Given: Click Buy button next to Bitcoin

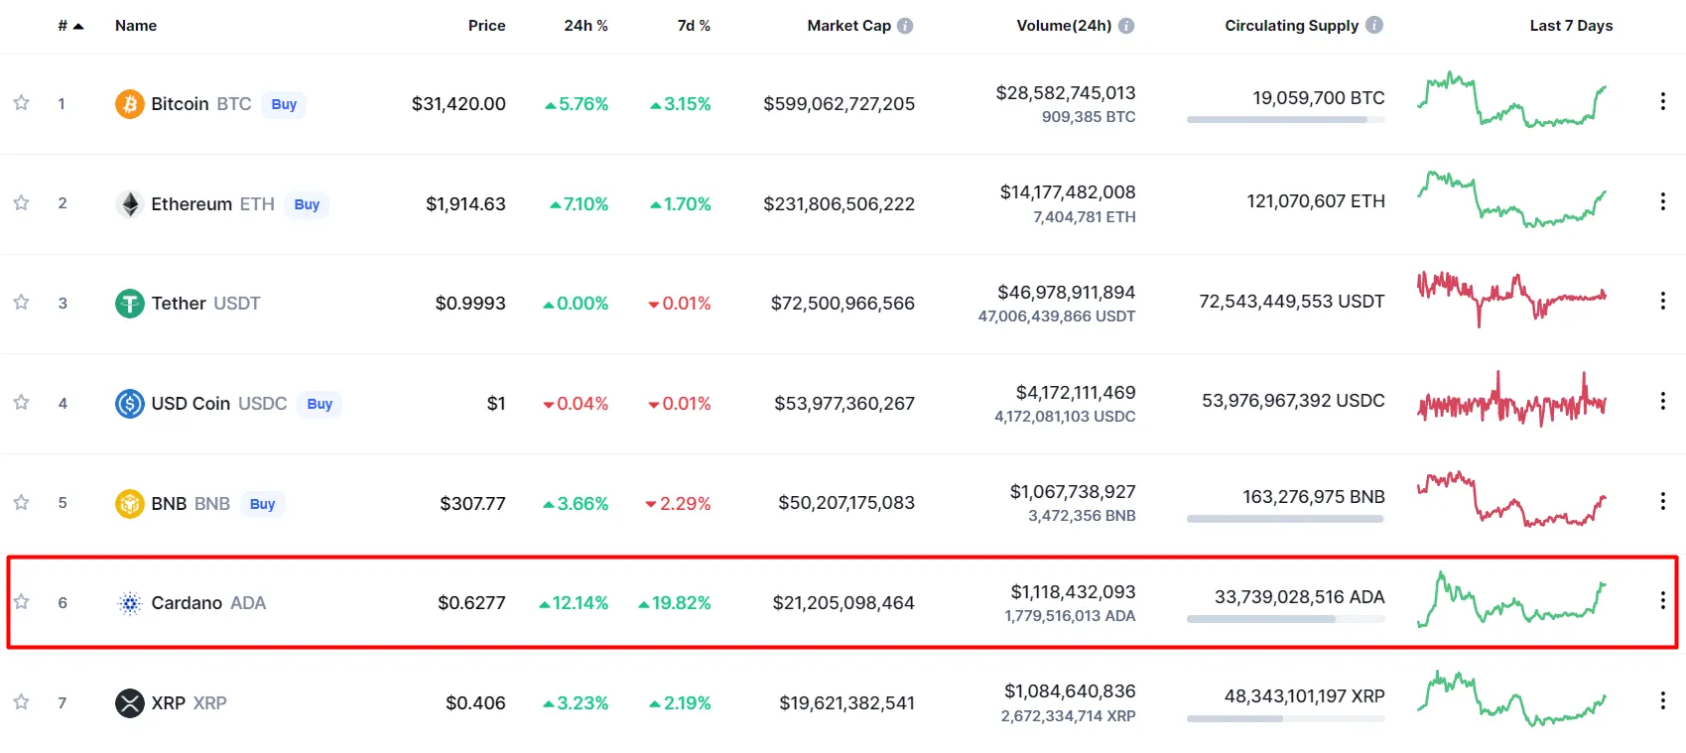Looking at the screenshot, I should pos(284,104).
